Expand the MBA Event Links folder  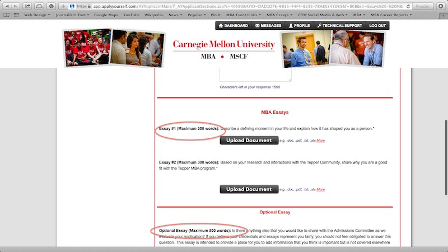coord(244,15)
